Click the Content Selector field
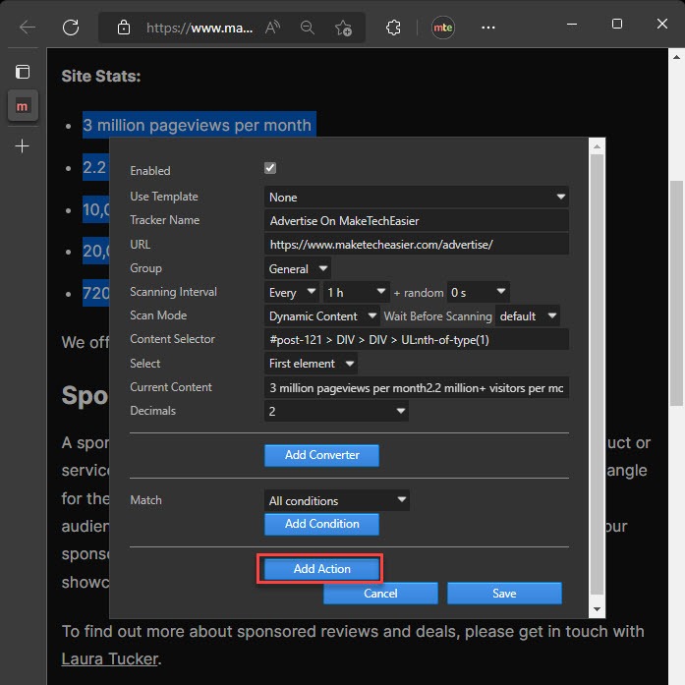Screen dimensions: 685x685 pos(417,339)
